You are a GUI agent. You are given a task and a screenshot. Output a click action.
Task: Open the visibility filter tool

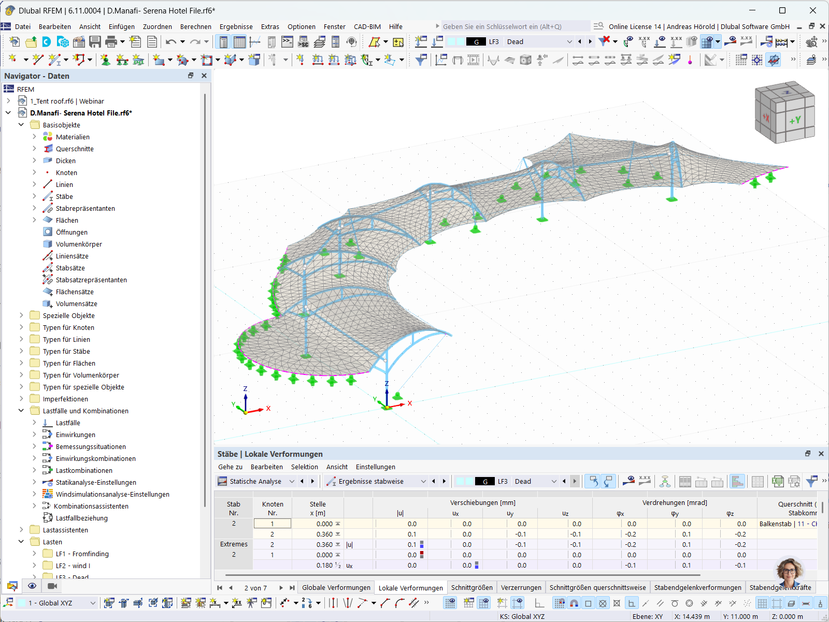tap(421, 60)
